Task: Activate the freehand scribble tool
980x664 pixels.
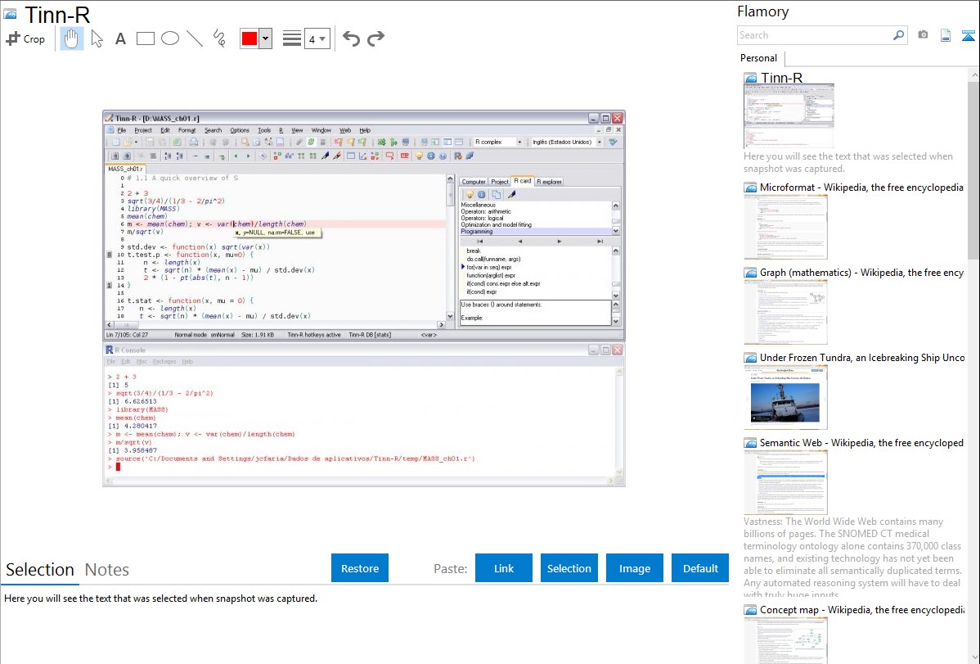Action: point(219,38)
